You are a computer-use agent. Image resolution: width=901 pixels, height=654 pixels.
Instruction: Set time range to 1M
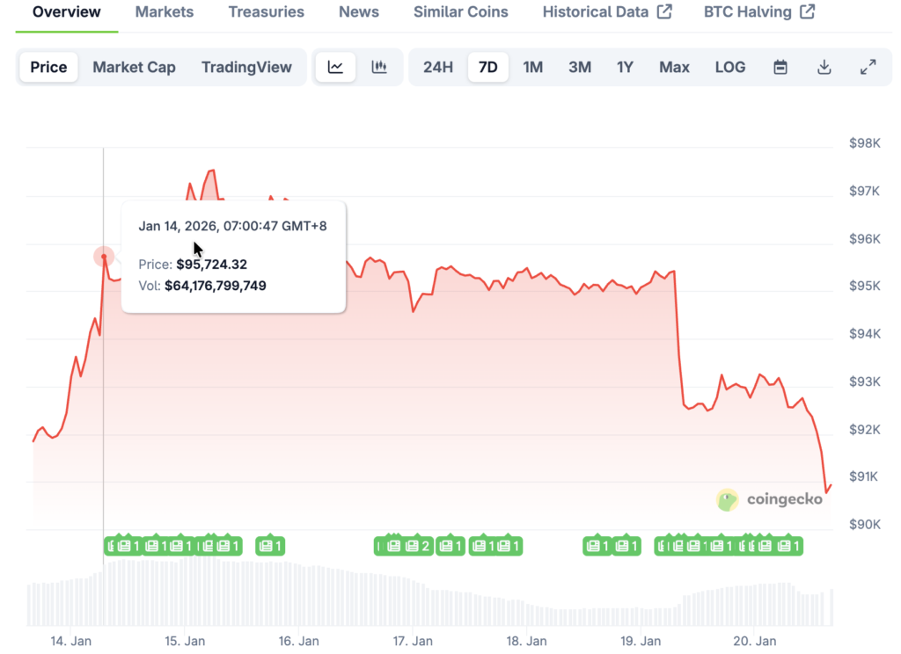pyautogui.click(x=532, y=68)
